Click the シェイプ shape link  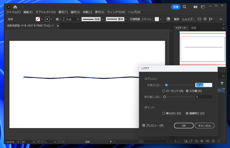point(188,19)
